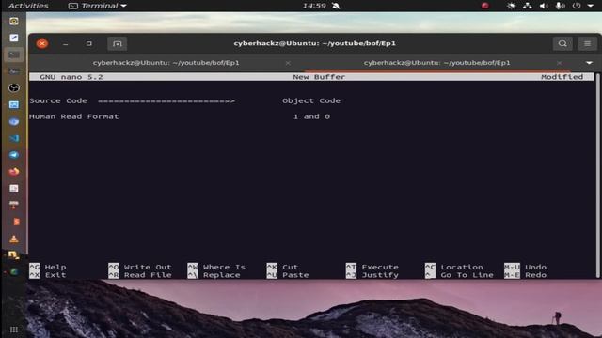Viewport: 602px width, 338px height.
Task: Click the 'Source Code' text in the editor
Action: coord(58,100)
